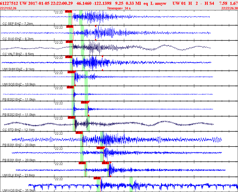
Task: Click event ID 61227512 in header
Action: 9,3
